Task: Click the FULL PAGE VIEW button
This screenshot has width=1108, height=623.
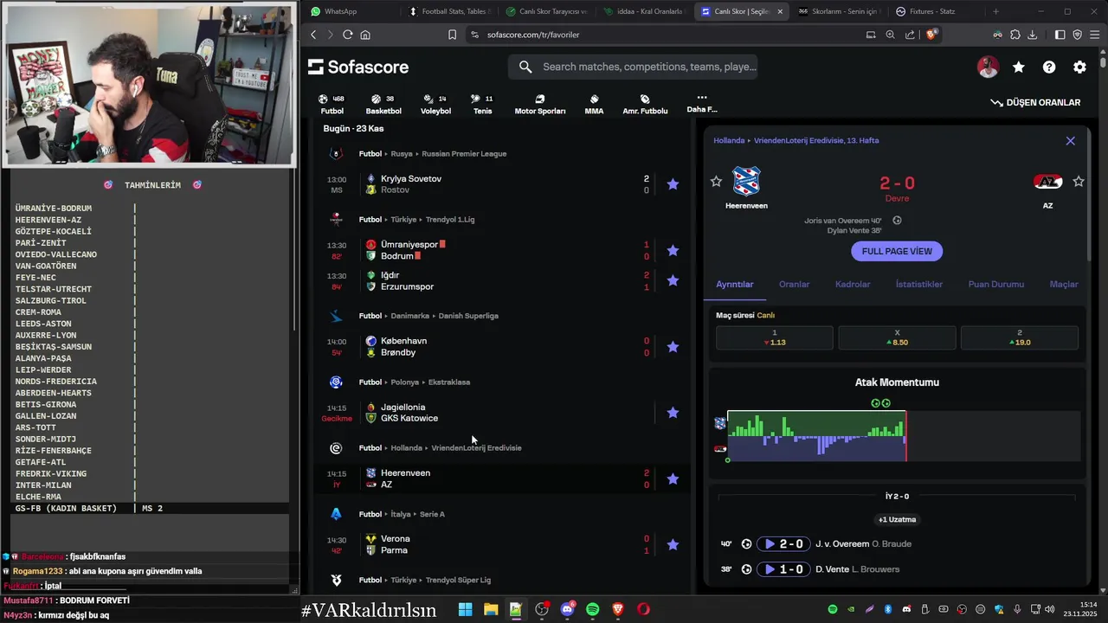Action: pos(897,251)
